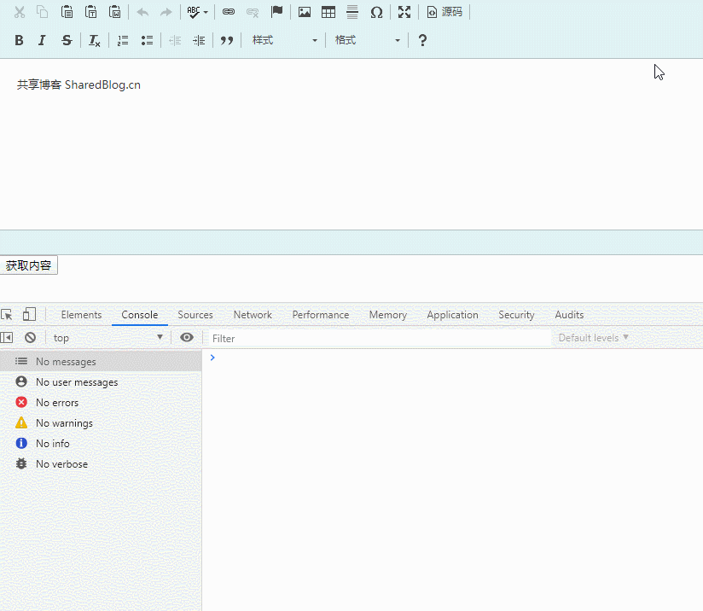Open the Application tab
Screen dimensions: 703x611
[x=453, y=315]
